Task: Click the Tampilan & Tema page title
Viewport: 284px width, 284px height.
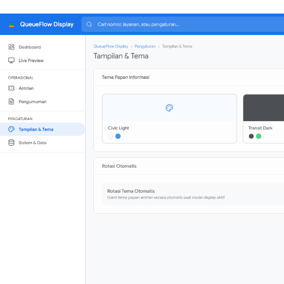Action: (x=121, y=56)
